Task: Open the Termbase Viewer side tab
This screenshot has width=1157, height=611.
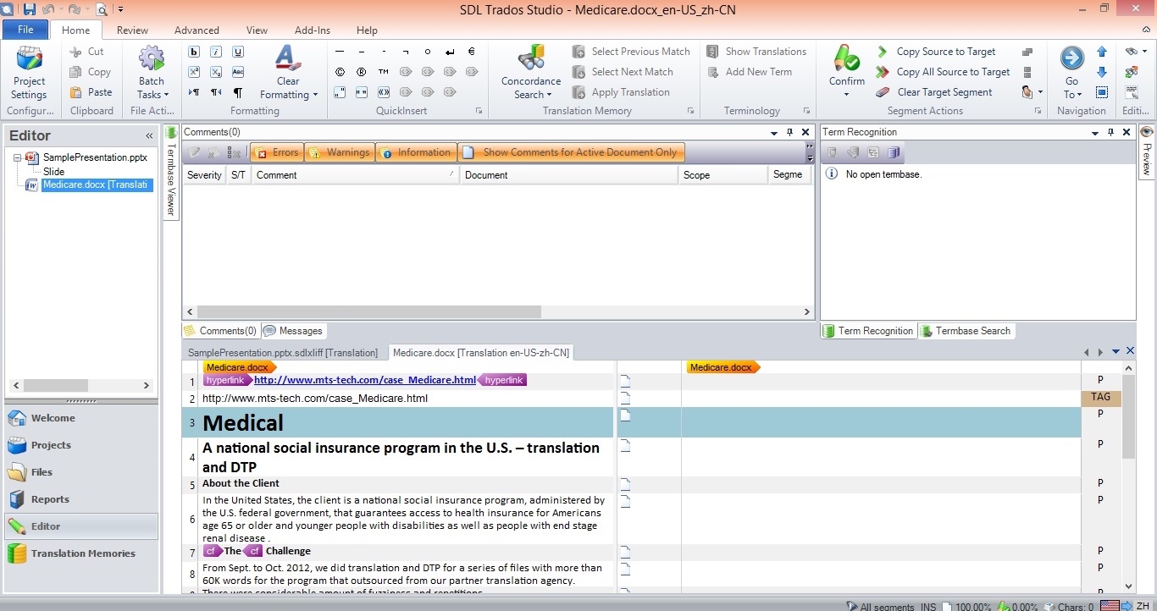Action: 170,172
